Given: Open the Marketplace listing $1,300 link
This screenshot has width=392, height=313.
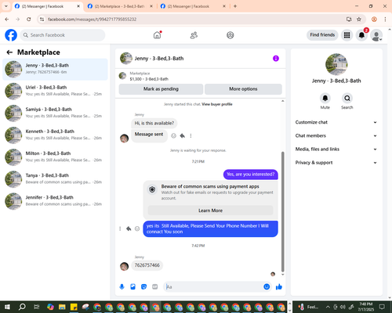Looking at the screenshot, I should [149, 79].
